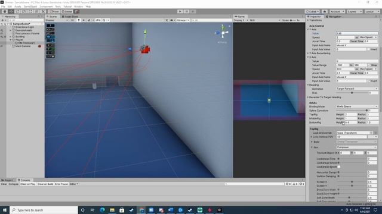Select Directional Light in Hierarchy
Image resolution: width=382 pixels, height=214 pixels.
click(x=24, y=27)
